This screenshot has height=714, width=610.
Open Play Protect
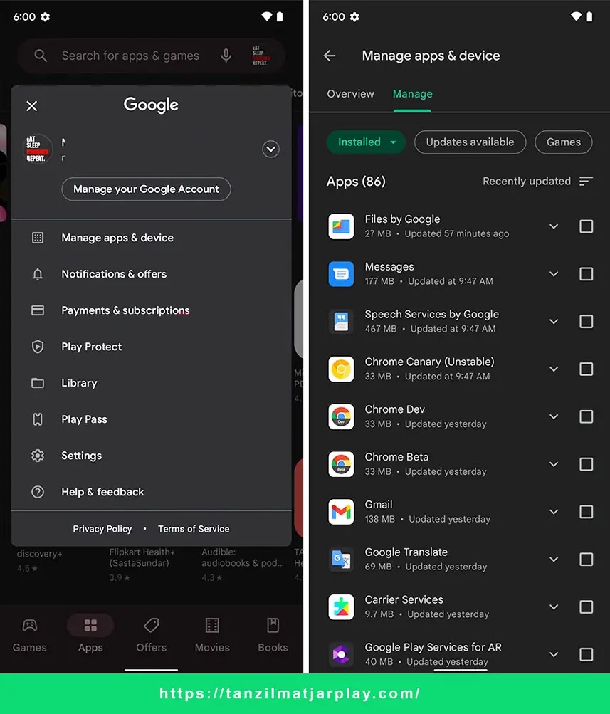click(x=91, y=347)
